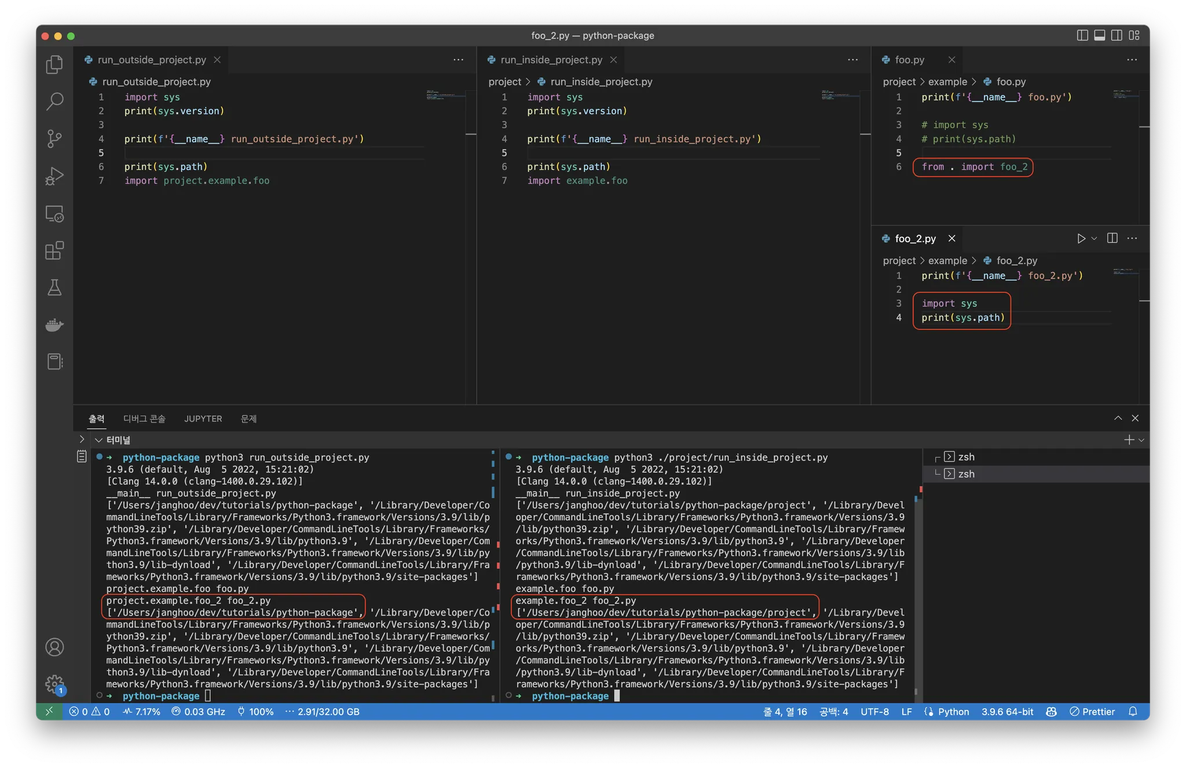The width and height of the screenshot is (1186, 768).
Task: Open the Explorer view in activity bar
Action: coord(54,64)
